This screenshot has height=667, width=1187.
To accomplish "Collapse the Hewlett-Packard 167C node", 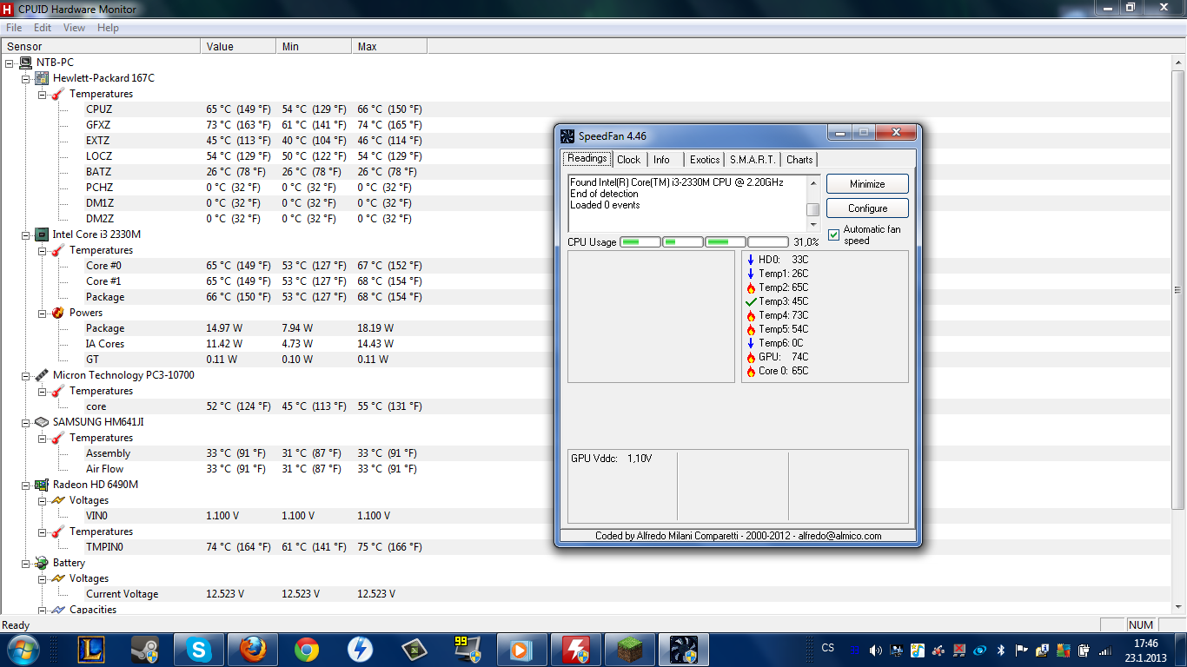I will pyautogui.click(x=25, y=78).
